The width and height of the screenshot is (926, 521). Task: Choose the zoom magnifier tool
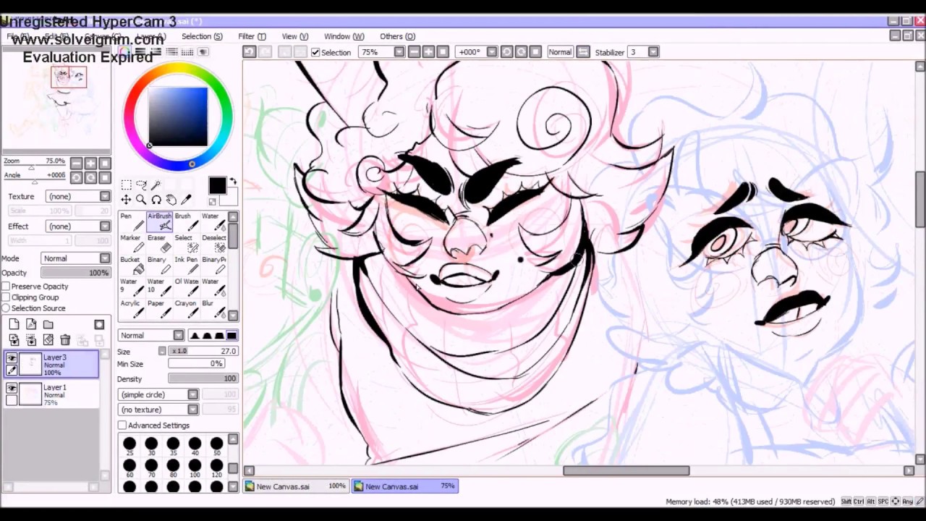pyautogui.click(x=141, y=200)
